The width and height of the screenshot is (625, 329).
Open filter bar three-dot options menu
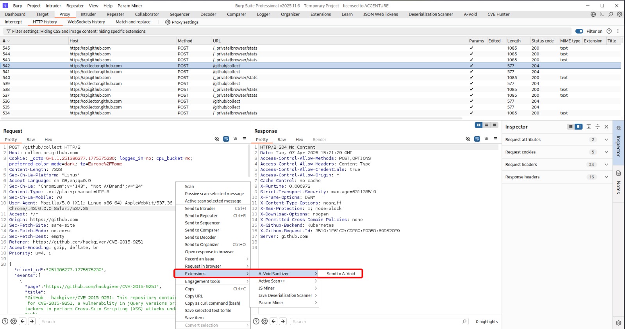[x=618, y=31]
